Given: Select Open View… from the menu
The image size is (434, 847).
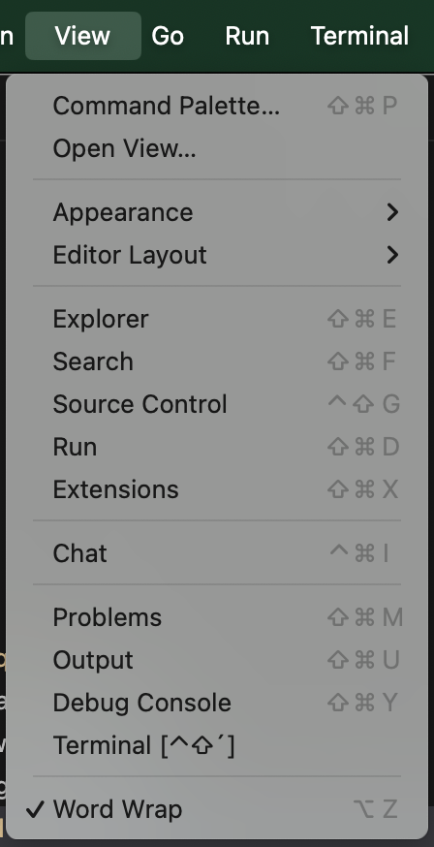Looking at the screenshot, I should pyautogui.click(x=217, y=148).
